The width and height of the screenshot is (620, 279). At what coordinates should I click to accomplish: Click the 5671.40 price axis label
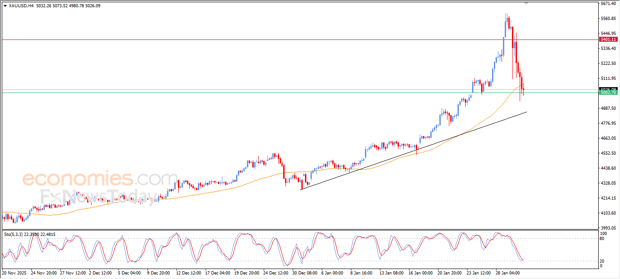click(608, 4)
